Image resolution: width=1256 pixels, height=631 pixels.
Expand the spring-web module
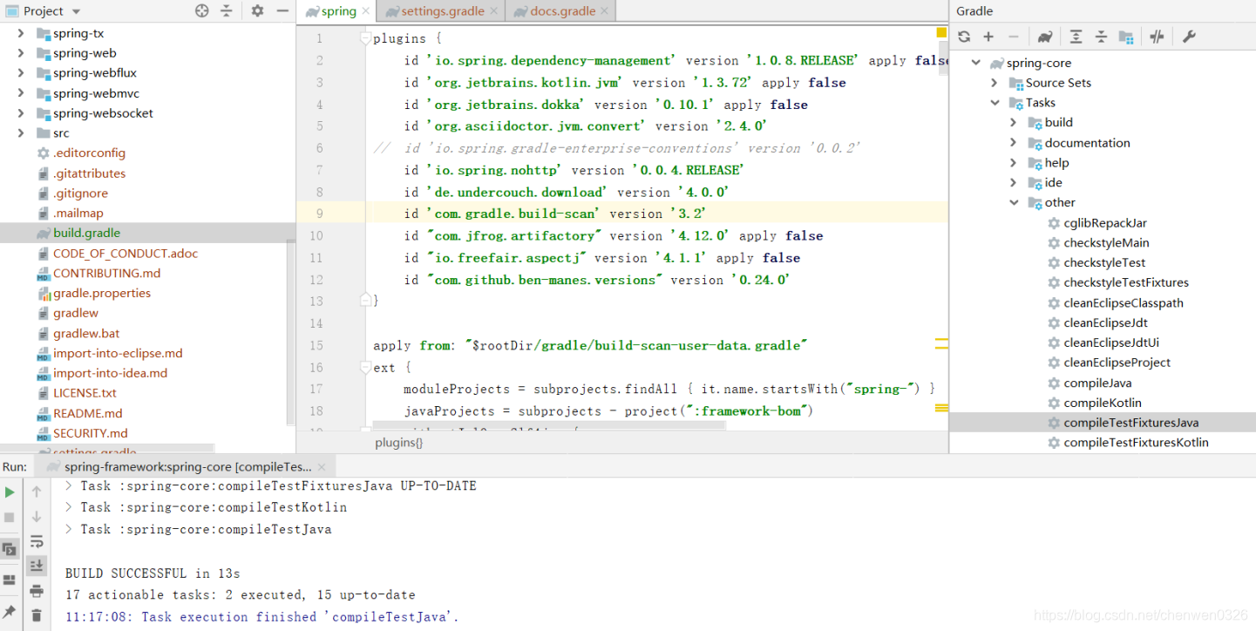coord(22,53)
